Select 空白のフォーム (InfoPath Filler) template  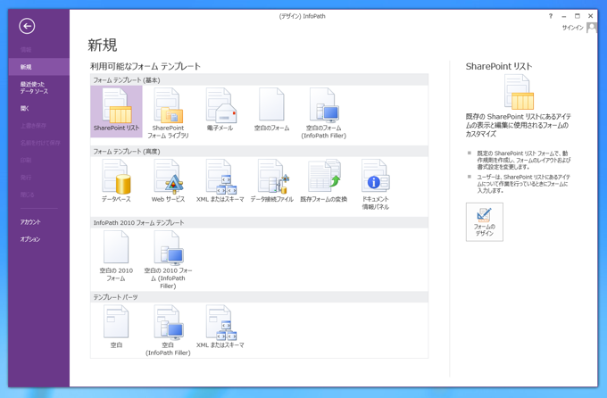324,112
